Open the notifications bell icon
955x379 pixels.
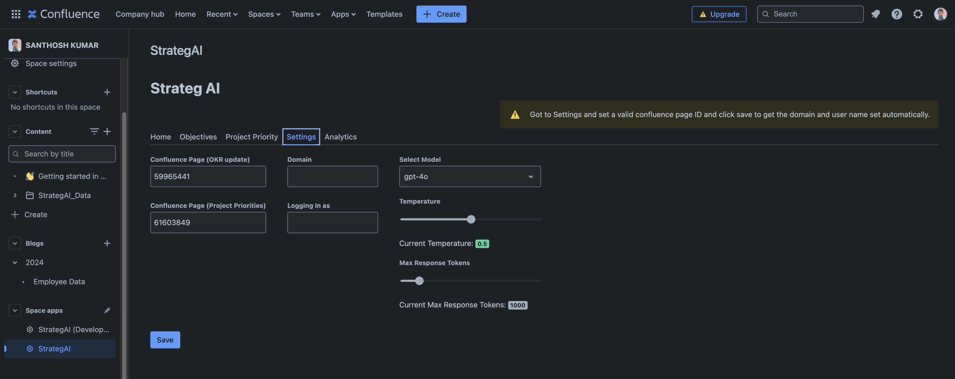(x=875, y=14)
